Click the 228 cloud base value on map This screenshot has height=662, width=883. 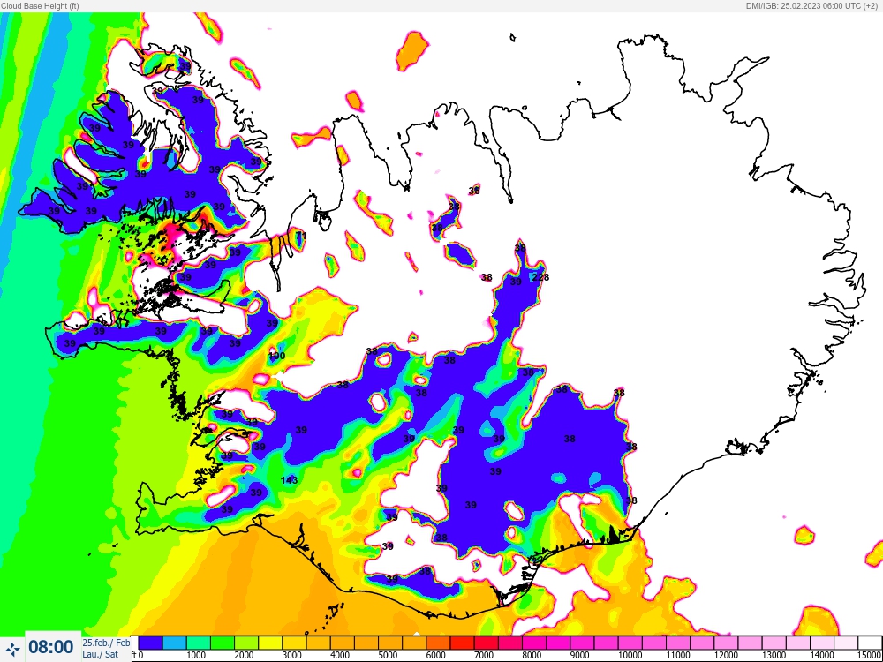(x=540, y=277)
